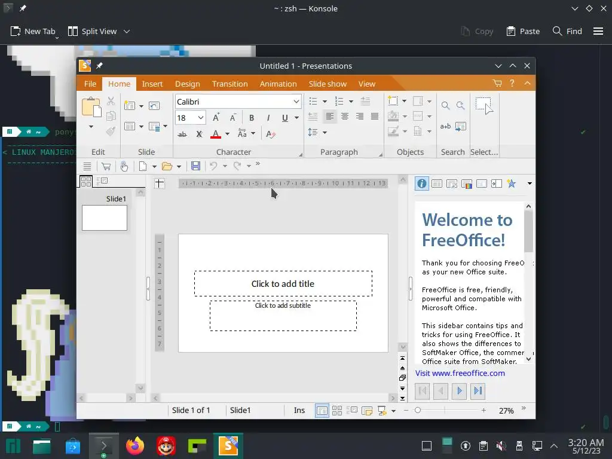Click New Tab button in Konsole
612x459 pixels.
pos(33,31)
